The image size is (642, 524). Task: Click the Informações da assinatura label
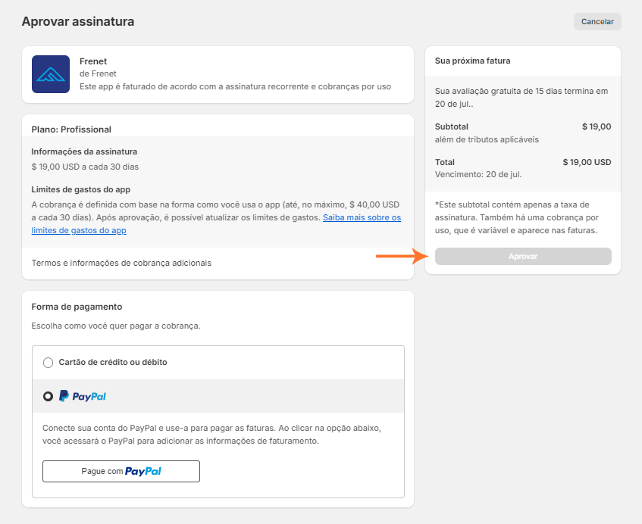(x=84, y=151)
